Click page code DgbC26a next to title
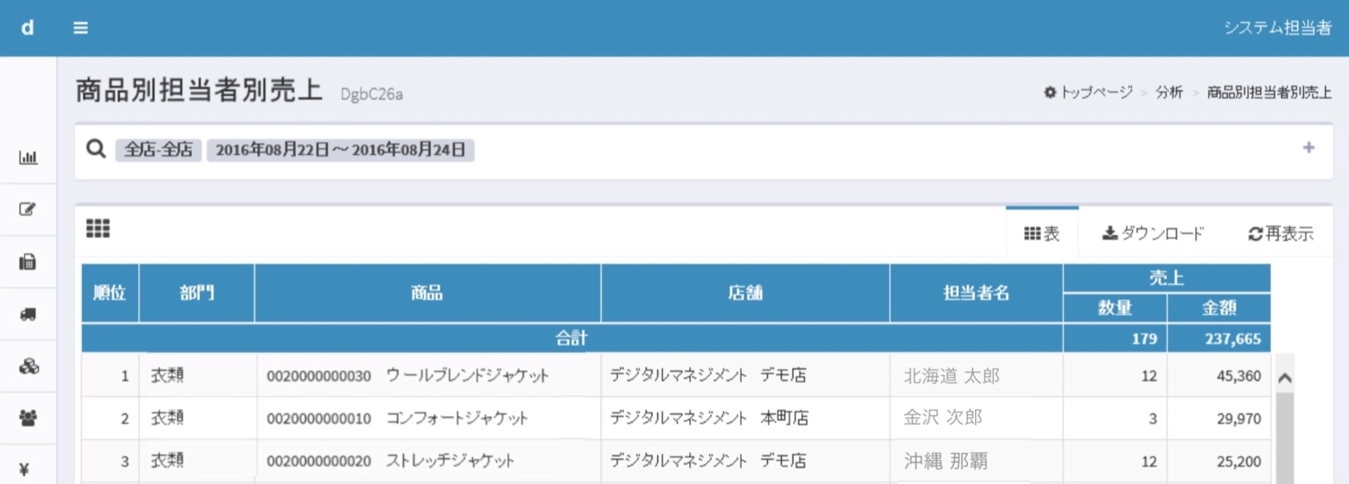 371,94
